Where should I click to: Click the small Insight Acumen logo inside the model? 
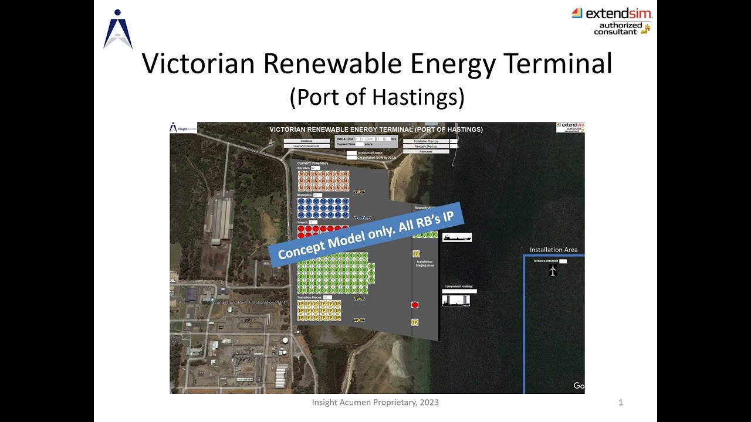coord(184,128)
